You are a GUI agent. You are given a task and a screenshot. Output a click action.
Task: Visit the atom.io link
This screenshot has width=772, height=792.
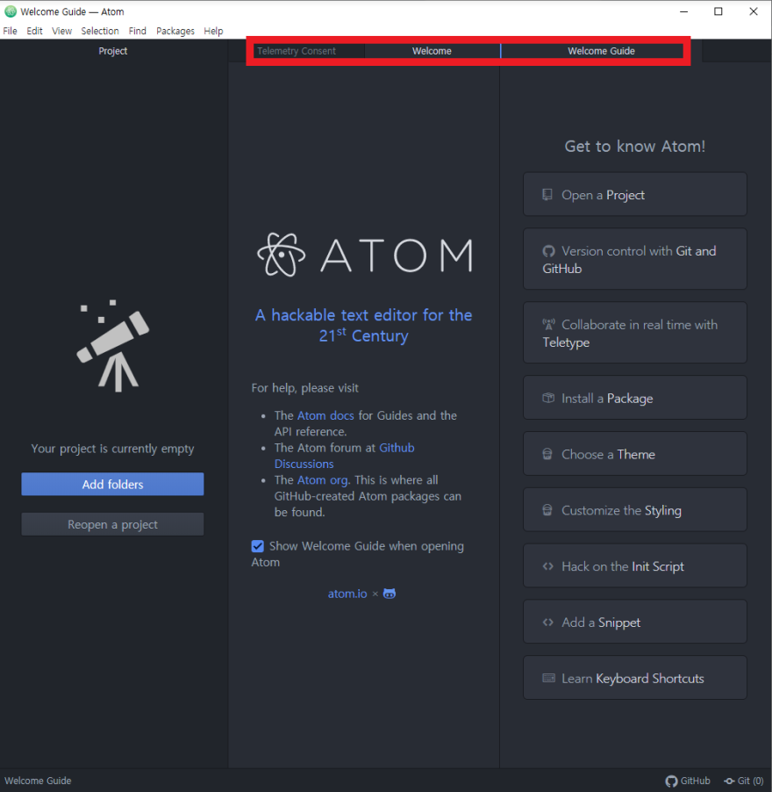[347, 594]
